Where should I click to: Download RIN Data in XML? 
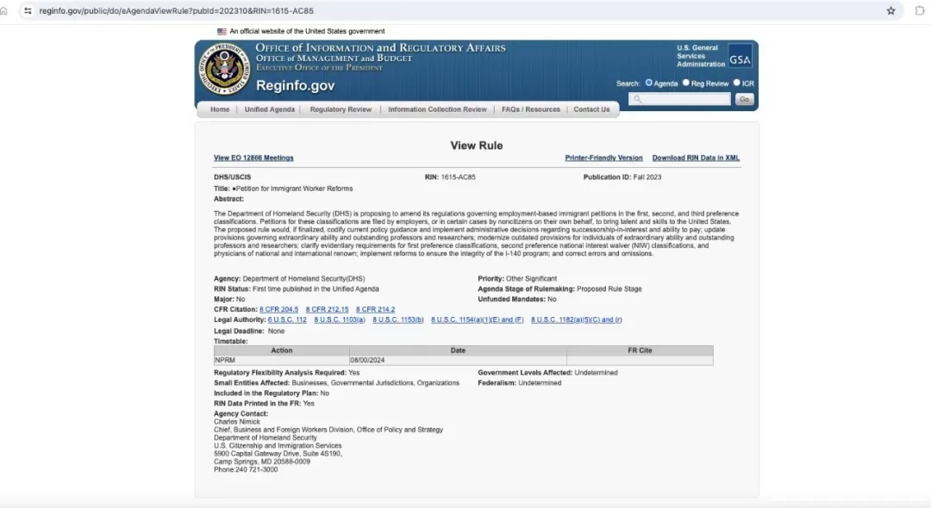[696, 158]
